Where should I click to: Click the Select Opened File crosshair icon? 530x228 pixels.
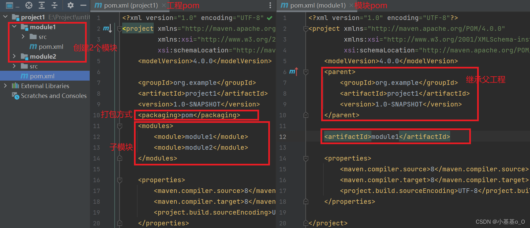(29, 5)
